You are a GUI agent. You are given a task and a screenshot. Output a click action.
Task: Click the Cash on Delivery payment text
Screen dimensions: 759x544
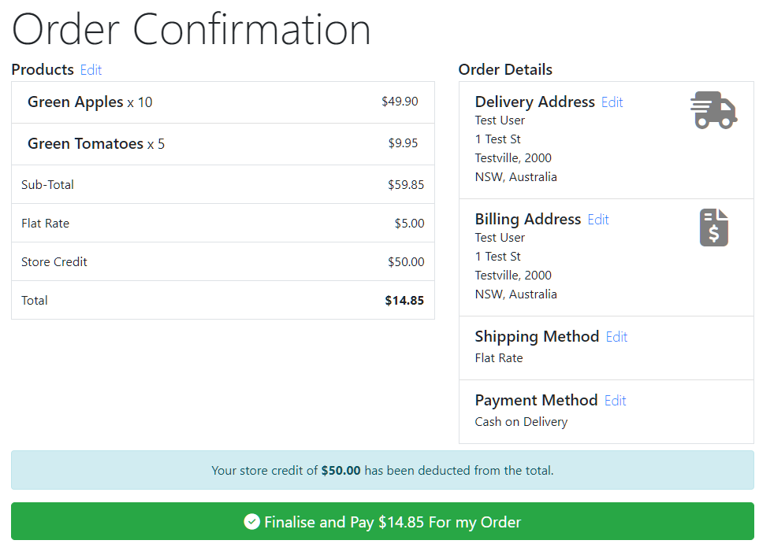click(521, 422)
